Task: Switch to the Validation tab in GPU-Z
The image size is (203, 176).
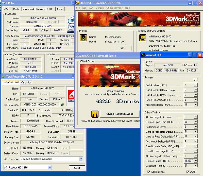Action: (26, 82)
